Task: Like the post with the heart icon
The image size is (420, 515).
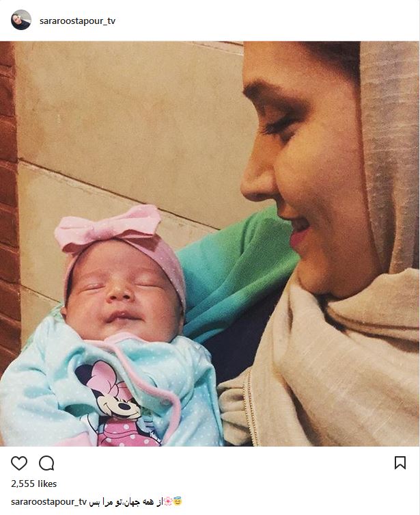Action: [x=19, y=463]
